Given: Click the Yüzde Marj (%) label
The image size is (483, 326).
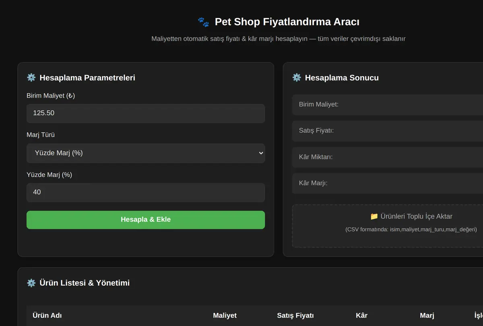Looking at the screenshot, I should tap(49, 174).
